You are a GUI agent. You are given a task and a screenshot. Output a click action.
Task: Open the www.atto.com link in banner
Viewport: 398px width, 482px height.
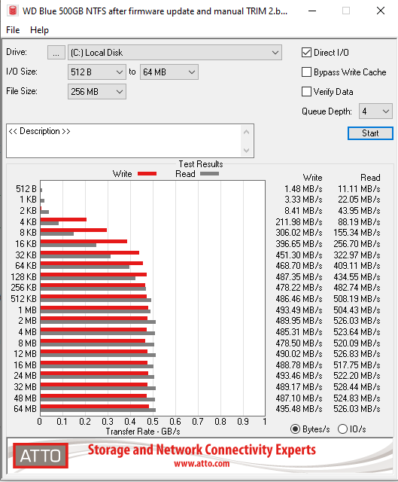202,464
